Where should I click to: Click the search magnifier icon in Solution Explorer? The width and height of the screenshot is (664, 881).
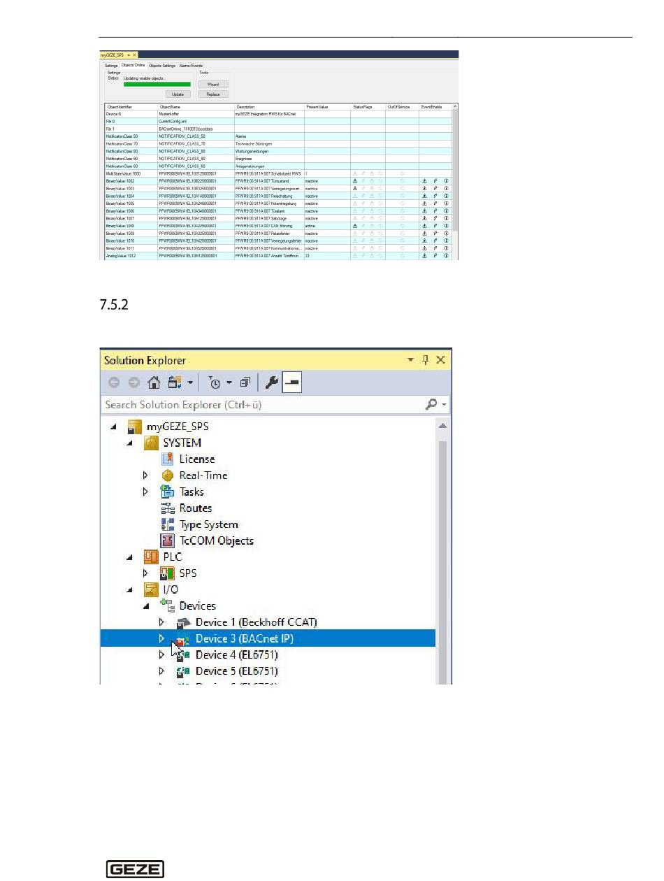click(432, 405)
